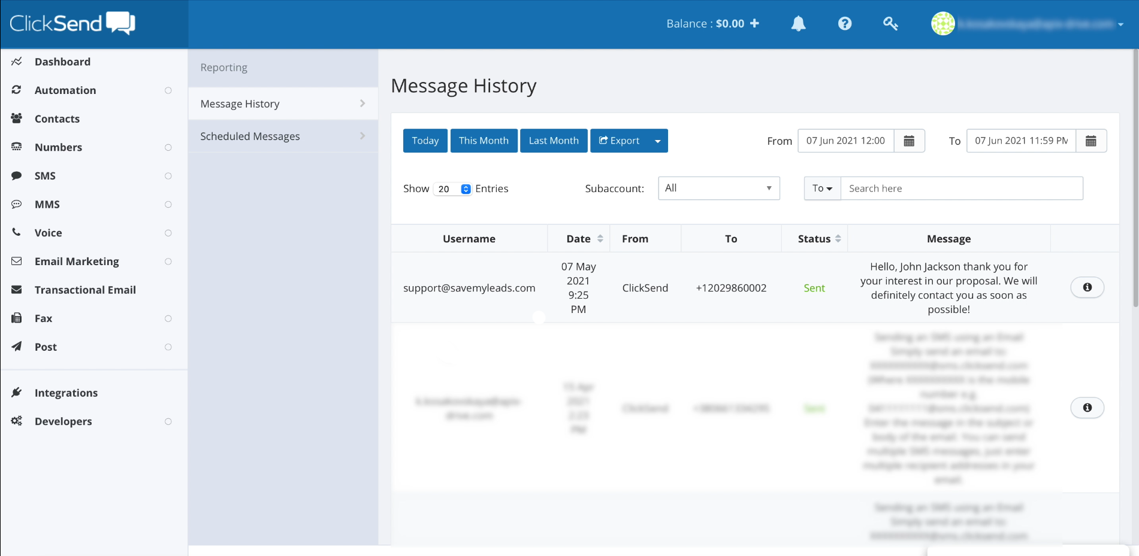Open the From date calendar picker

909,141
